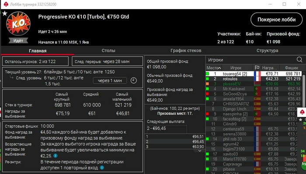Sort players by Награда column

tap(269, 68)
